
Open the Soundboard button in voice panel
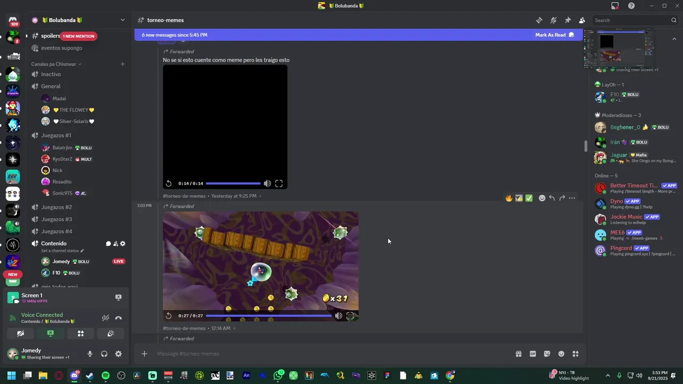pyautogui.click(x=110, y=333)
